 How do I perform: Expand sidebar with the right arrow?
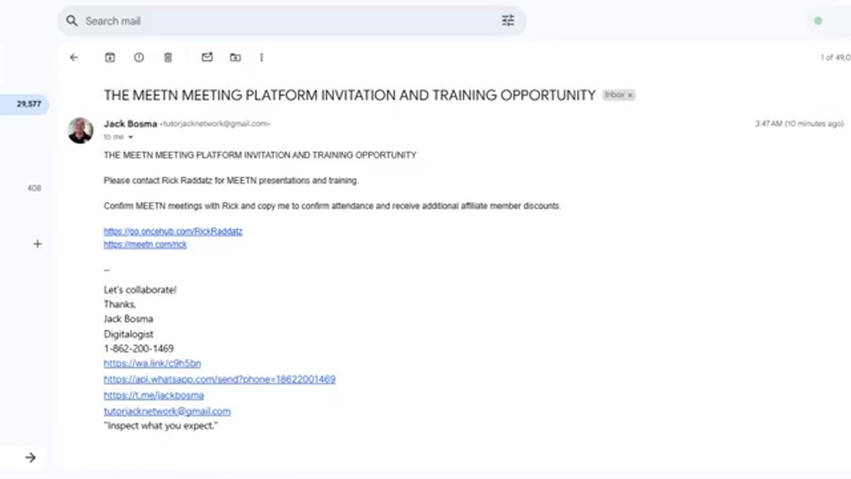click(x=31, y=458)
